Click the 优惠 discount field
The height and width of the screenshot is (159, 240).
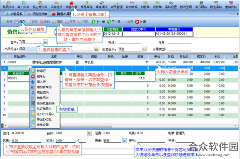26,140
